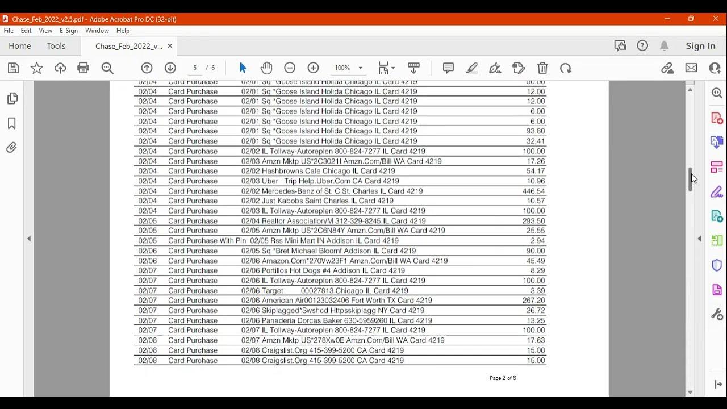Switch to the Tools tab
The height and width of the screenshot is (409, 727).
pos(56,46)
